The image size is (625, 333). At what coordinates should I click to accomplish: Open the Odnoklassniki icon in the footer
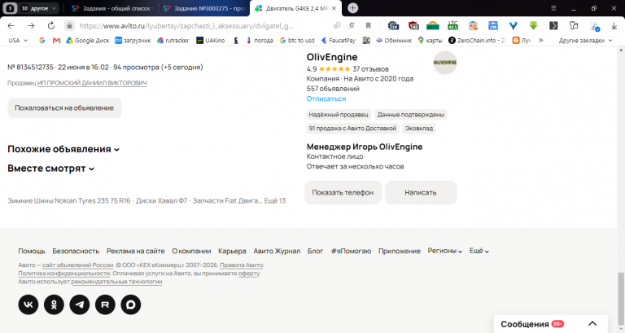pos(54,305)
